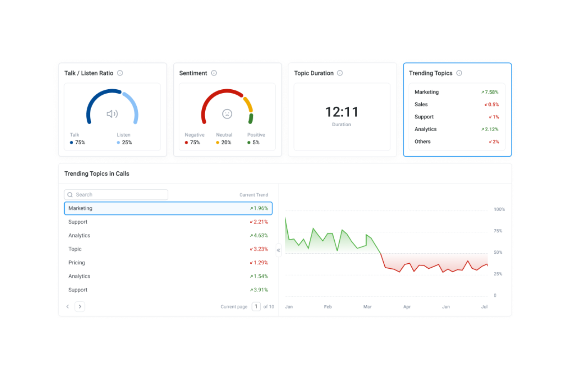570x380 pixels.
Task: Collapse the topics list with the double chevron
Action: coord(278,250)
